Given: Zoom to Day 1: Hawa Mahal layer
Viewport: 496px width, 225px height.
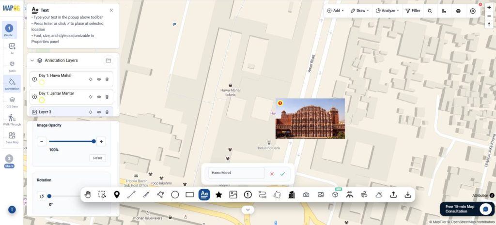Looking at the screenshot, I should pos(91,79).
